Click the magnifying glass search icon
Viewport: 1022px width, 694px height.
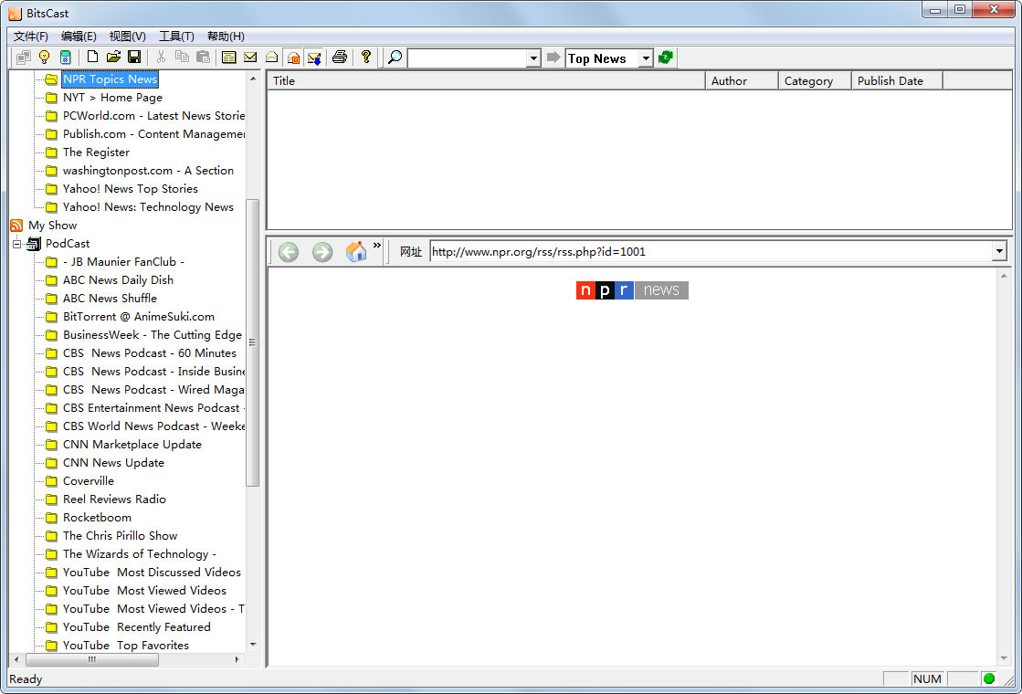click(x=395, y=58)
